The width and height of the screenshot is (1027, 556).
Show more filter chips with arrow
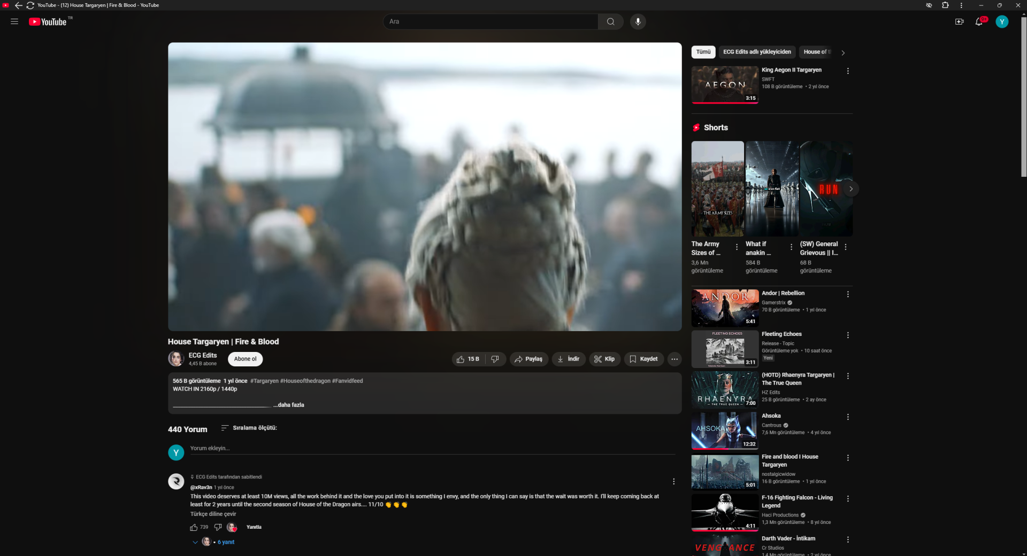(x=843, y=53)
